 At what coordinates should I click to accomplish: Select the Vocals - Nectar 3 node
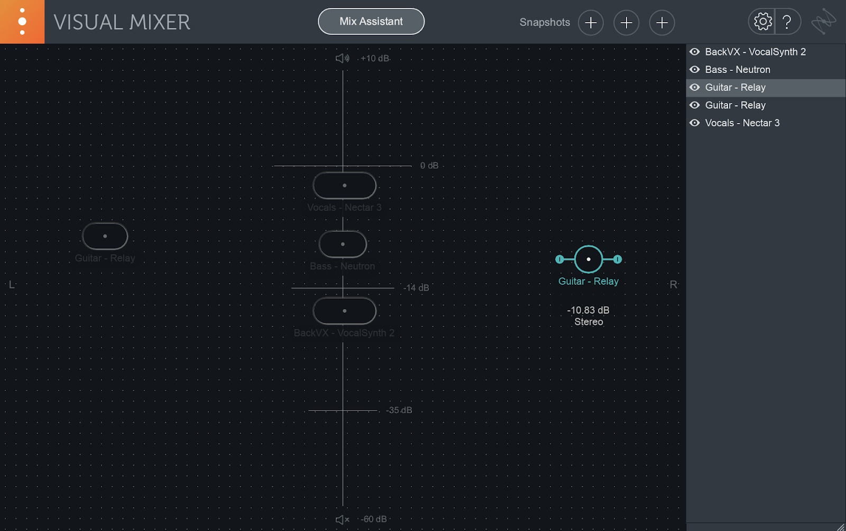(344, 185)
